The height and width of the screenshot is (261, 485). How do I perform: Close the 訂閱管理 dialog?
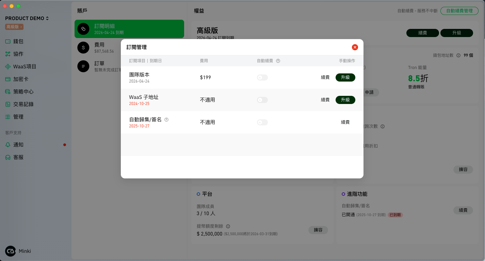click(355, 47)
